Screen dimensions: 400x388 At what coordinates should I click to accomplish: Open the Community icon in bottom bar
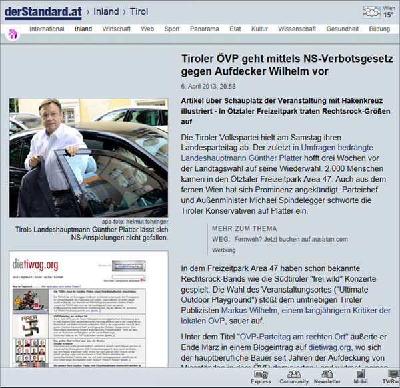coord(294,375)
